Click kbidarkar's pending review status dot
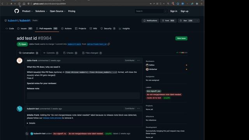Image resolution: width=249 pixels, height=140 pixels. tap(186, 69)
